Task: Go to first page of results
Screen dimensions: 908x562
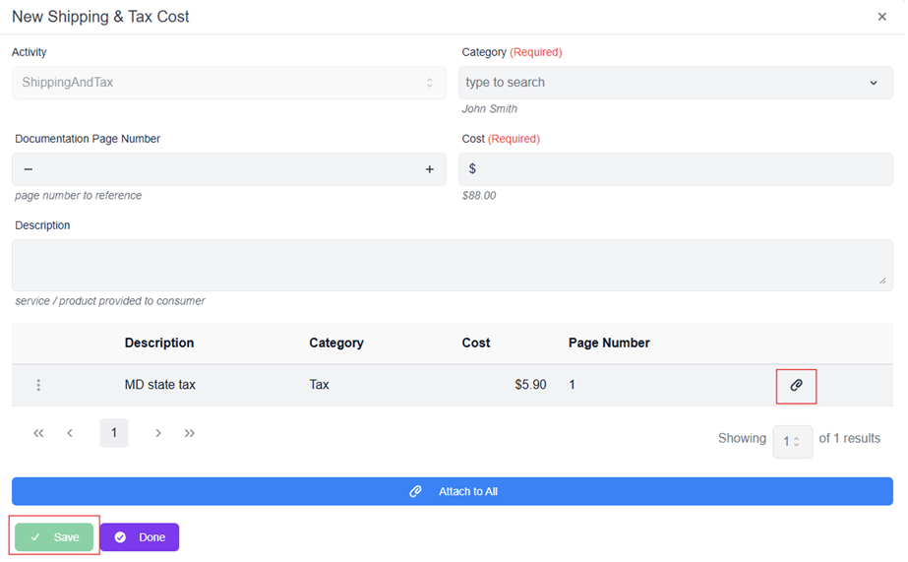Action: pos(38,433)
